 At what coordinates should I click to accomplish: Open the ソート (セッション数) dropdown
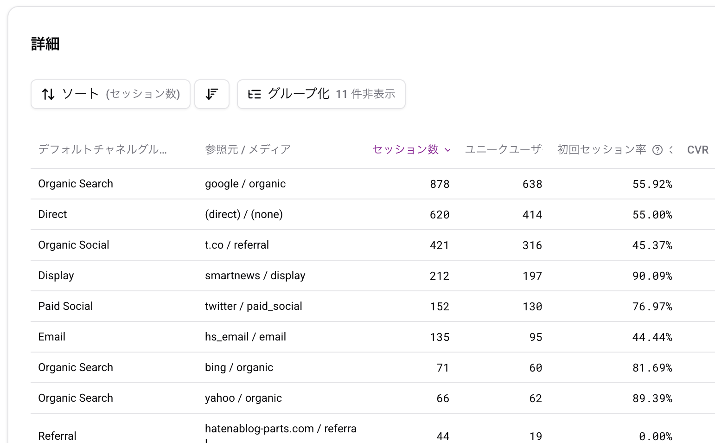tap(110, 94)
